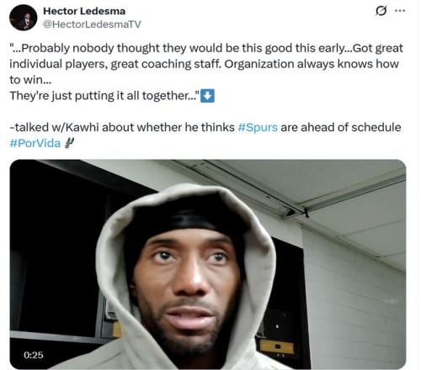Open the three-dot more options menu

[x=400, y=11]
